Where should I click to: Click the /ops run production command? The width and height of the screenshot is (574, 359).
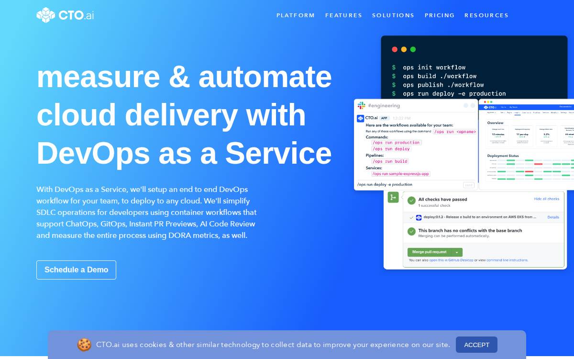(397, 143)
